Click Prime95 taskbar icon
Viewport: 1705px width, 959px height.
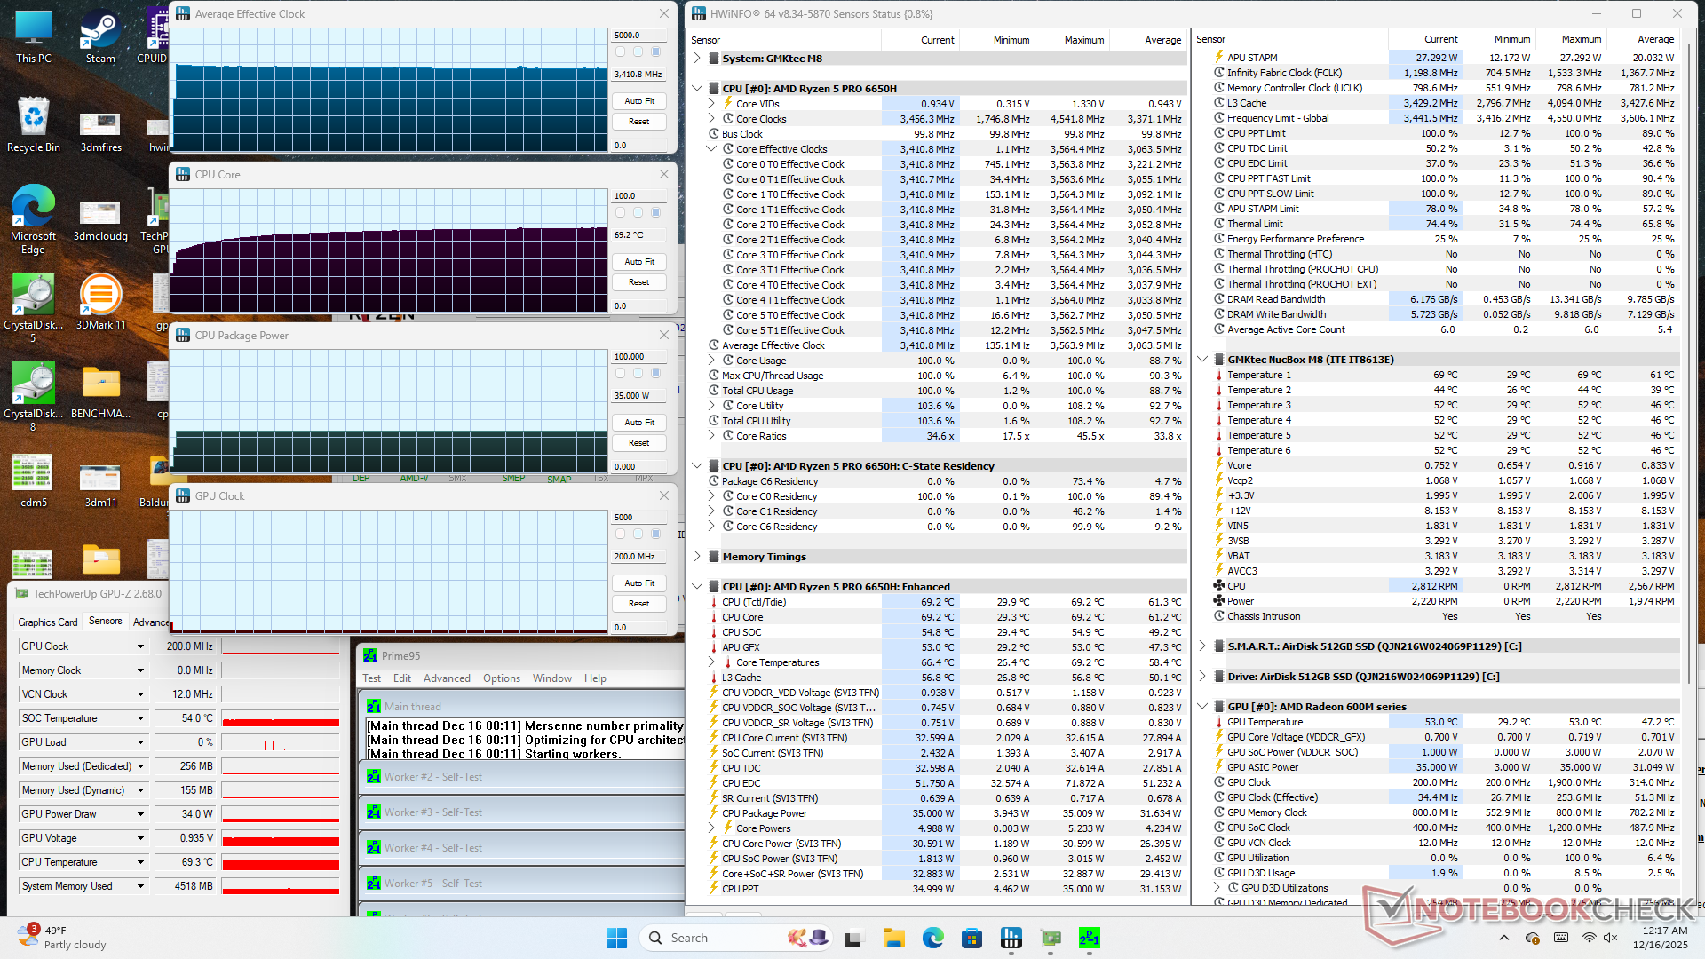click(x=1089, y=938)
